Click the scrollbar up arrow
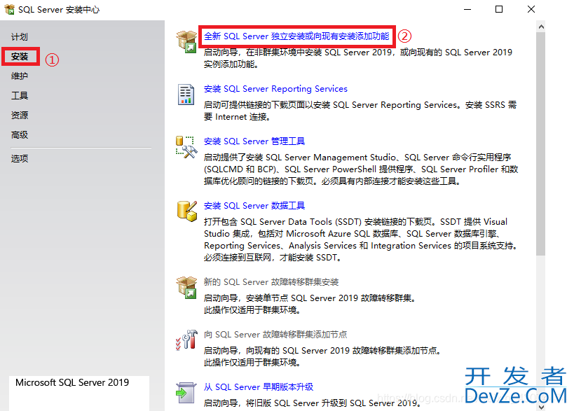This screenshot has width=574, height=411. point(541,27)
